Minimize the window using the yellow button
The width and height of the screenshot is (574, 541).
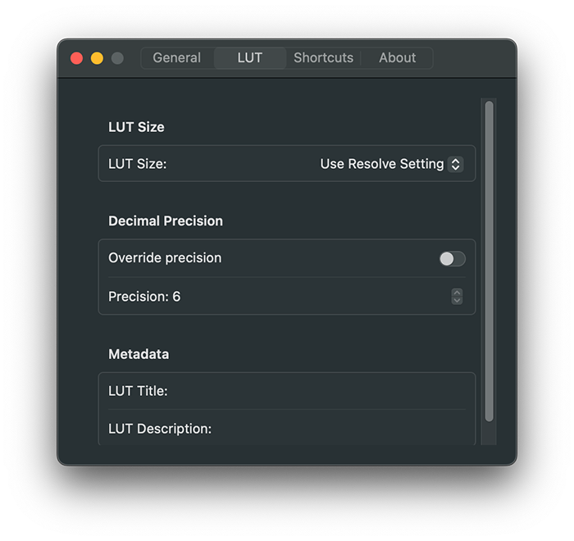point(97,58)
